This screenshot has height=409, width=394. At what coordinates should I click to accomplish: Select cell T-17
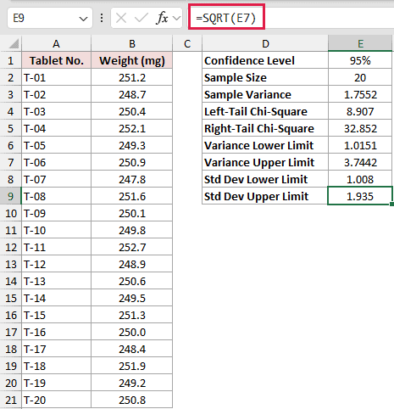click(57, 349)
